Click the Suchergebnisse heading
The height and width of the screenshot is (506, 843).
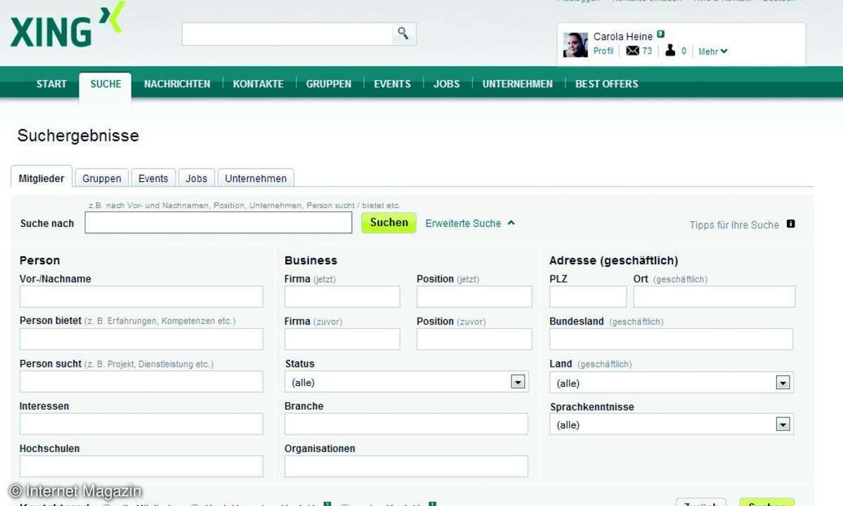point(78,136)
